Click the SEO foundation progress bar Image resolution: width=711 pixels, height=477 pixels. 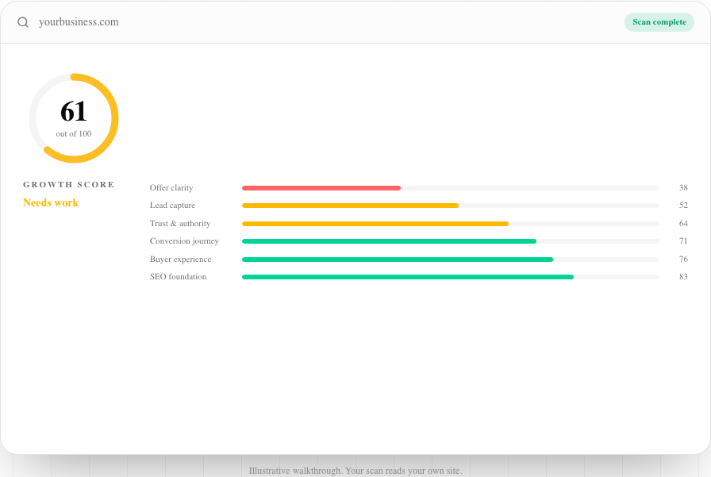tap(450, 276)
